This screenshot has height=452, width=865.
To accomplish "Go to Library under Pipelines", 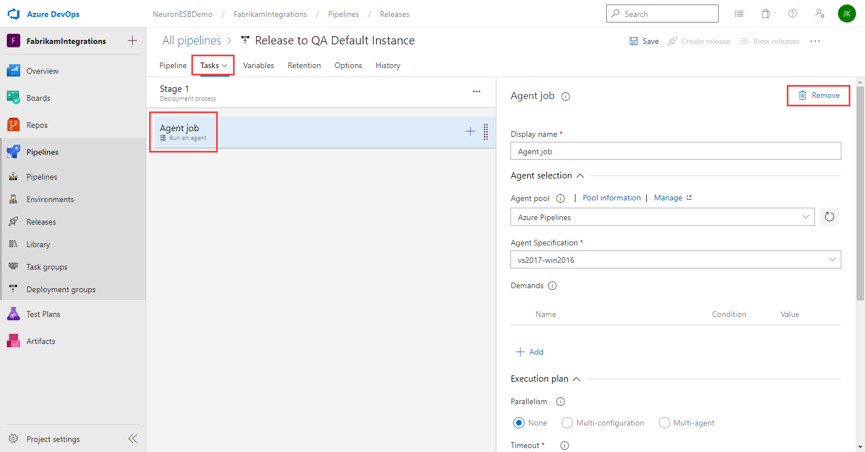I will coord(38,244).
